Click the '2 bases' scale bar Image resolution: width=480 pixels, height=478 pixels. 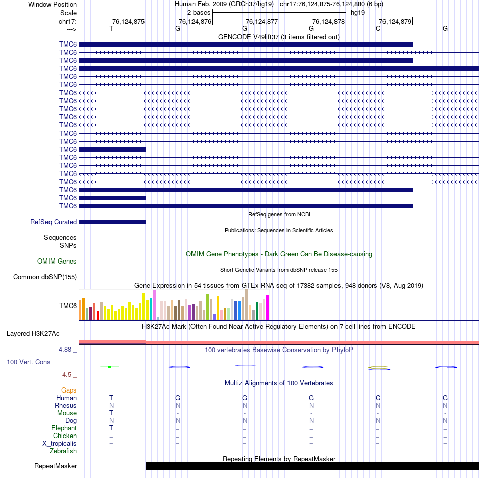click(x=279, y=13)
